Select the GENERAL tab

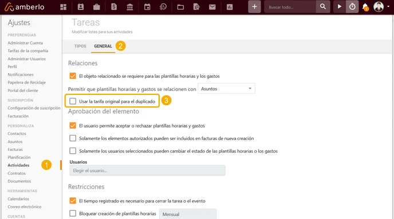(103, 46)
